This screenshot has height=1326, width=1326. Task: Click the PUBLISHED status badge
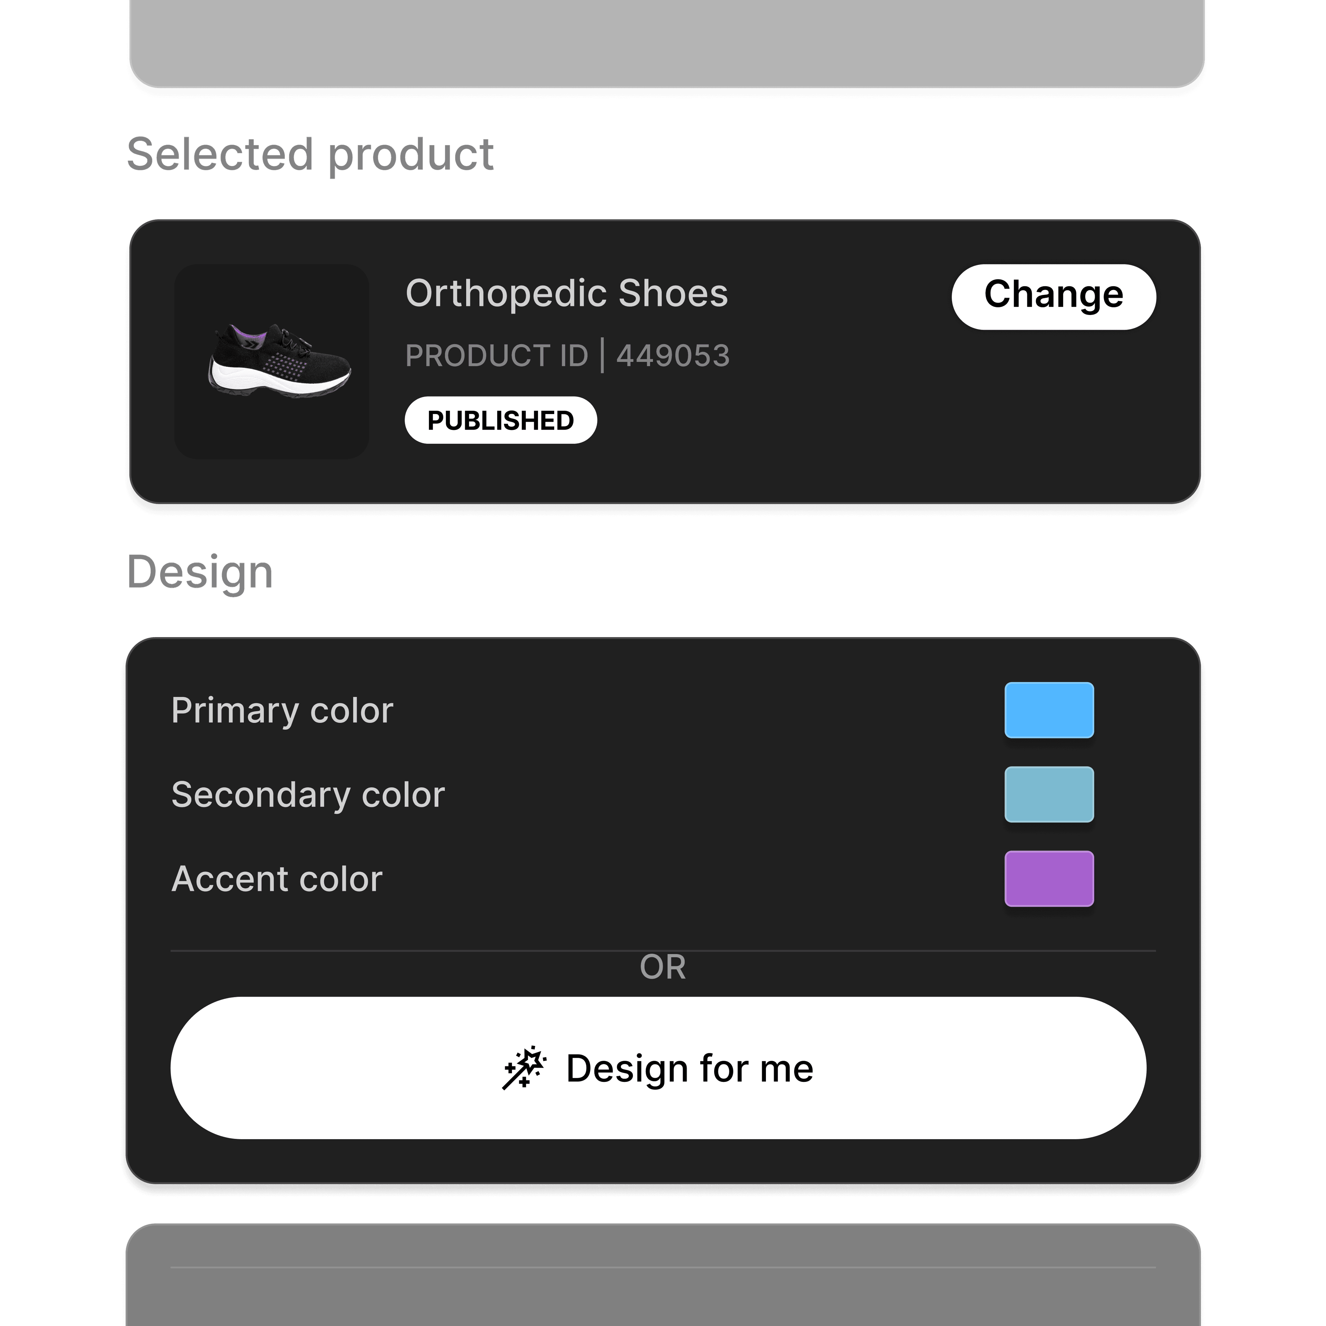(x=500, y=420)
